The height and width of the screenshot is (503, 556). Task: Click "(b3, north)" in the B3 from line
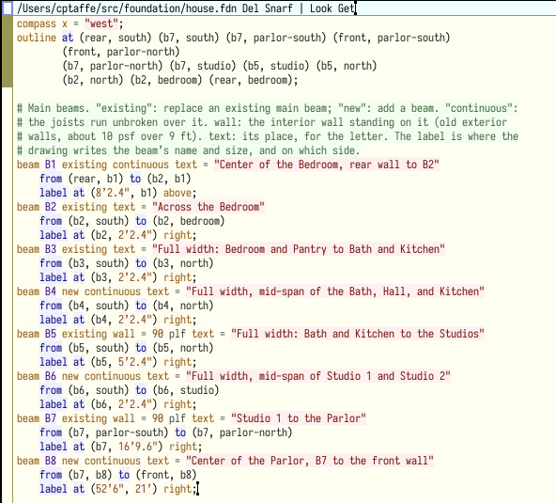click(x=183, y=263)
